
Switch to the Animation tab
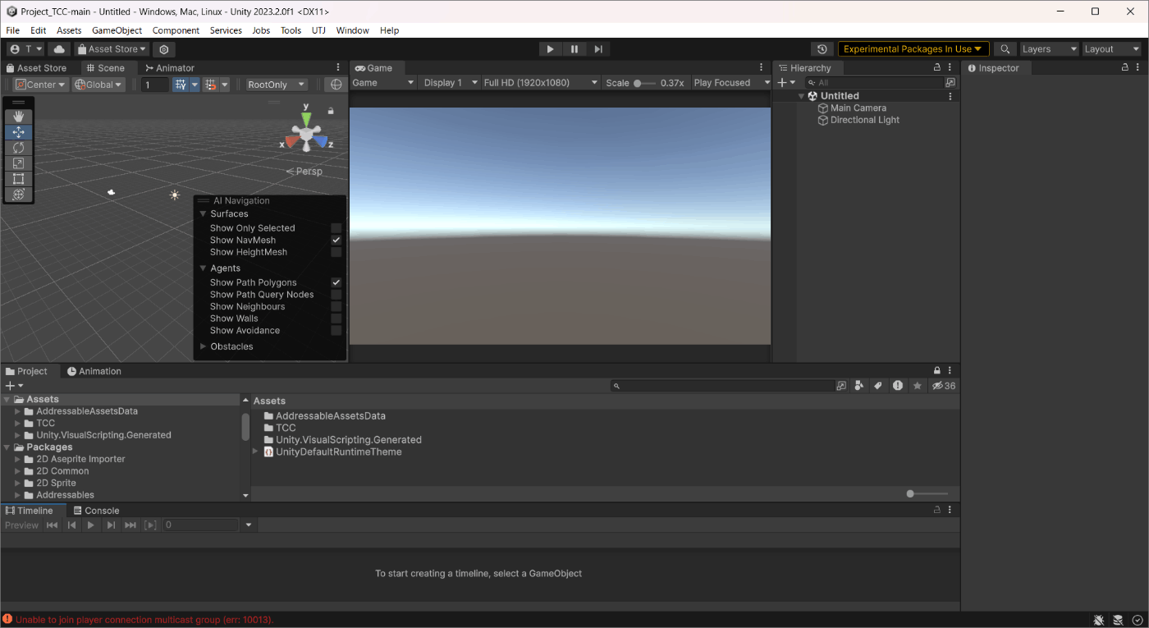[94, 371]
